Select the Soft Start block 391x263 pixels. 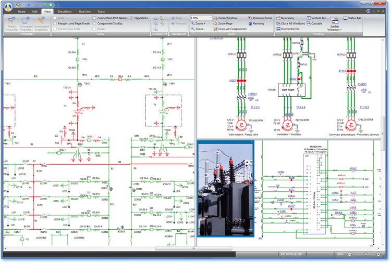tap(291, 90)
